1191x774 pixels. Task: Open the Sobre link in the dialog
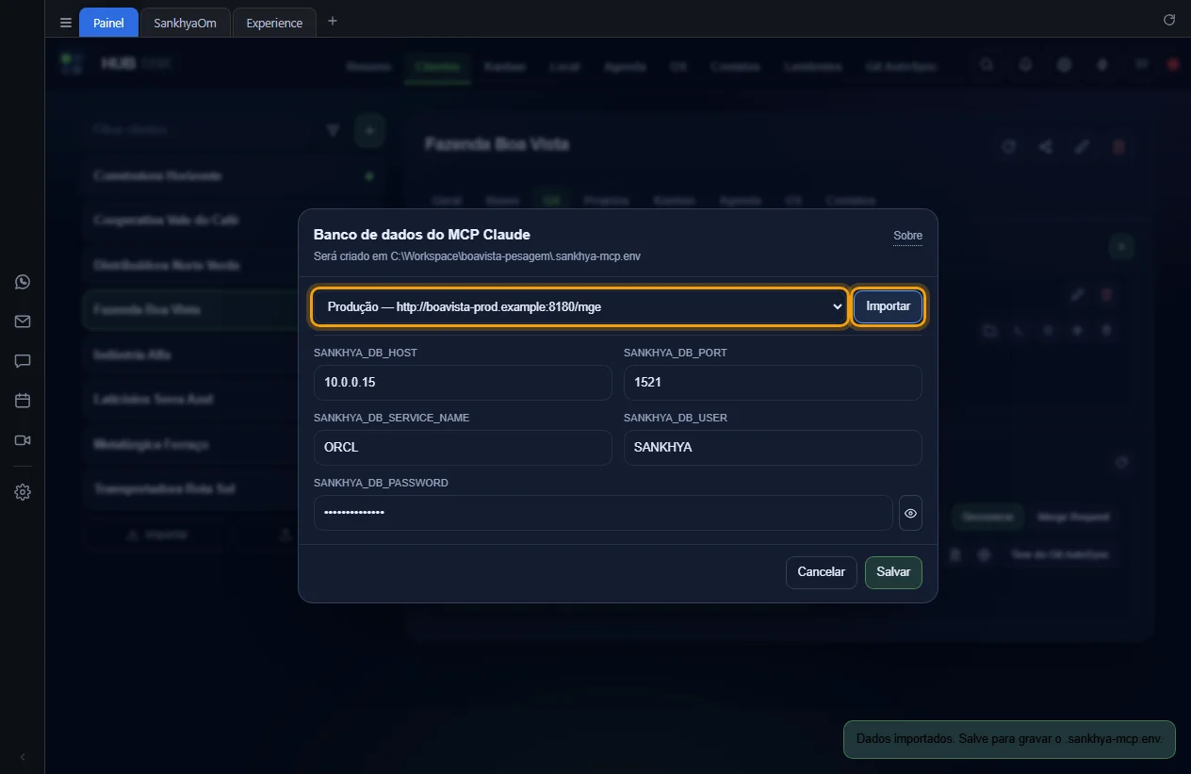(x=907, y=236)
